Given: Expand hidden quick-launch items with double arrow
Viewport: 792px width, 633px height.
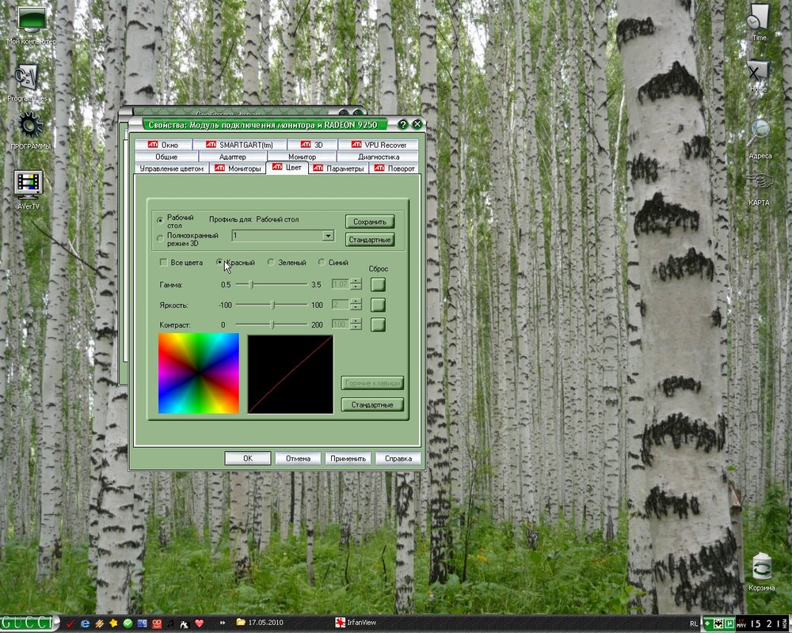Looking at the screenshot, I should [x=223, y=623].
